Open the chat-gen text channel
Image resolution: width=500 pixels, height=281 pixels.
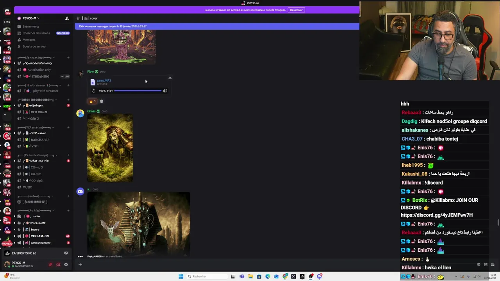coord(36,105)
